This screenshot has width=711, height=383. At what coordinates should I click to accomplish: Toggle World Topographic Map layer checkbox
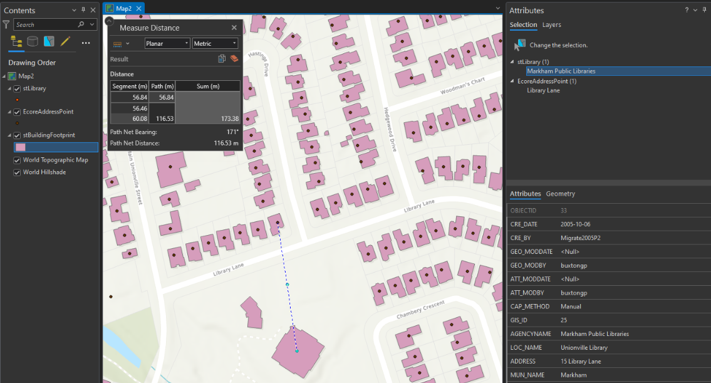[18, 160]
